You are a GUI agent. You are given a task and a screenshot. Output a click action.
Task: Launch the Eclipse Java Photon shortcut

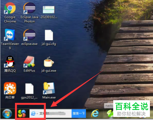(x=29, y=8)
